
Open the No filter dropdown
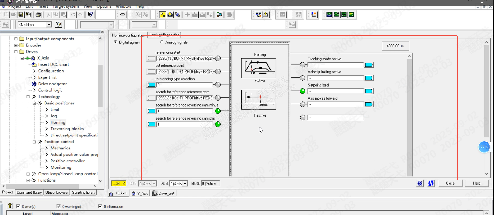click(49, 25)
